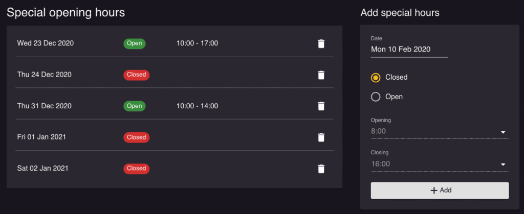This screenshot has height=214, width=524.
Task: Open the Closing 16:00 time selector
Action: 440,164
